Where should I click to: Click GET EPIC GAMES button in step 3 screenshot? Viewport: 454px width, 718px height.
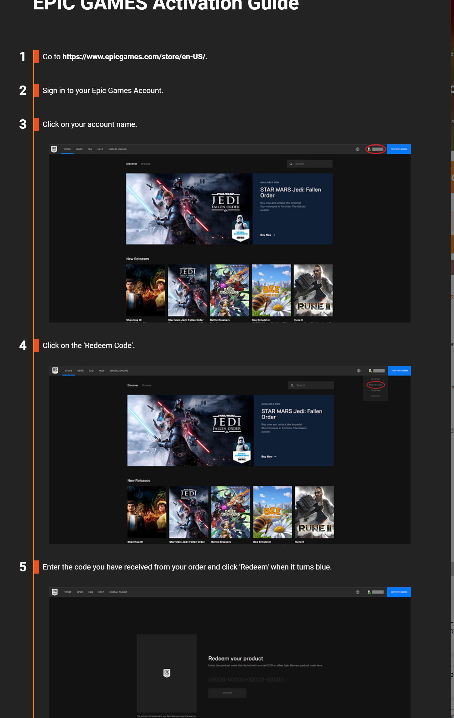[x=399, y=149]
